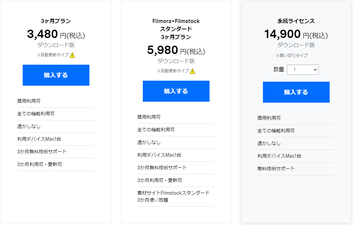
Task: Click warning icon beside 3ヶ月プラン auto-renewal note
Action: (72, 55)
